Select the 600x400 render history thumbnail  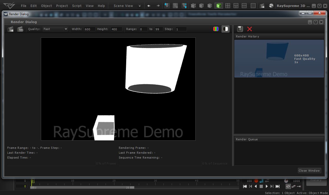pyautogui.click(x=279, y=59)
